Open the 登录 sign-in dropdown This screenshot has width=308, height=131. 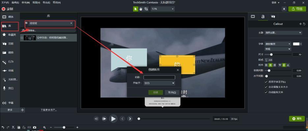coord(275,3)
